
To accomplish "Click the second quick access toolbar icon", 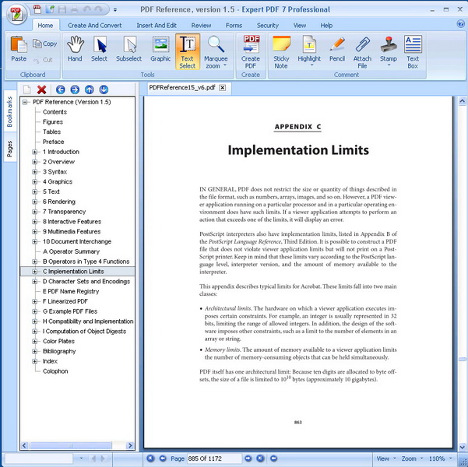I will click(x=50, y=9).
